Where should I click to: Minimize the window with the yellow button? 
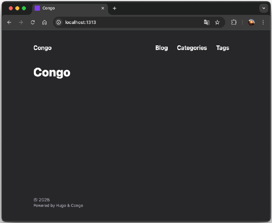click(x=17, y=8)
